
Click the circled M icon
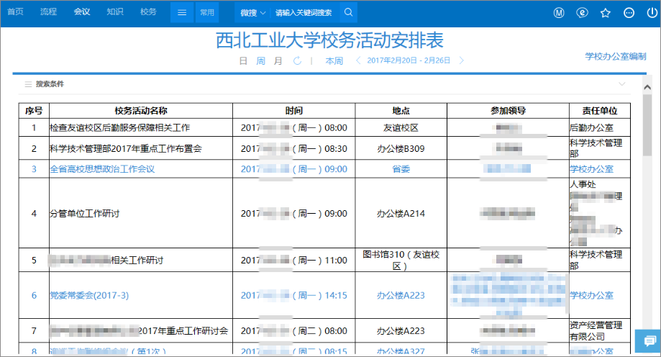coord(559,13)
